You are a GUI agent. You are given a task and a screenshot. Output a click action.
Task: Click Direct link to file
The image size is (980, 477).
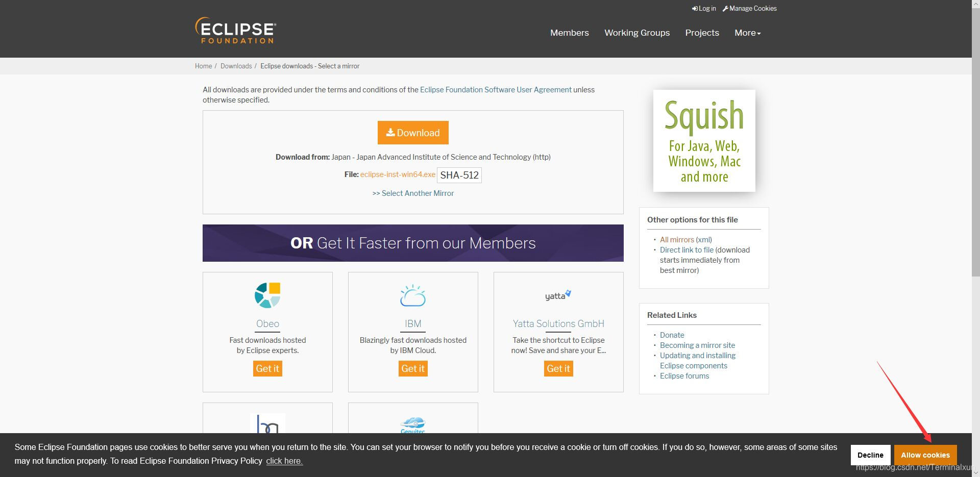click(x=687, y=249)
